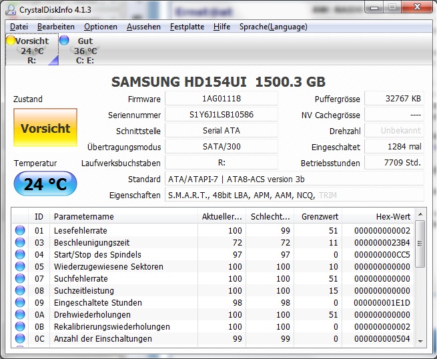Screen dimensions: 437x359
Task: Click the Hex-Wert column header
Action: tap(378, 217)
